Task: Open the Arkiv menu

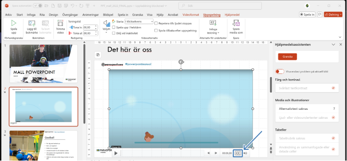Action: 8,15
